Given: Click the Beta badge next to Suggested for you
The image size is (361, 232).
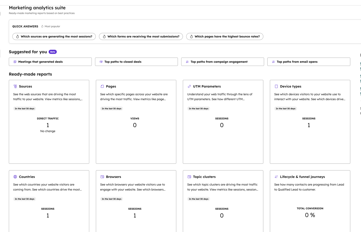Looking at the screenshot, I should [x=53, y=52].
